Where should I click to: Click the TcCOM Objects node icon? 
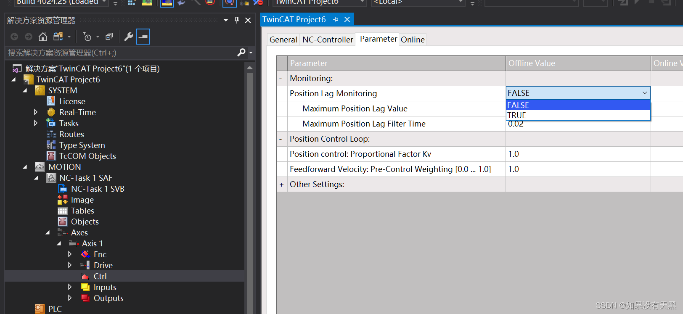click(51, 156)
